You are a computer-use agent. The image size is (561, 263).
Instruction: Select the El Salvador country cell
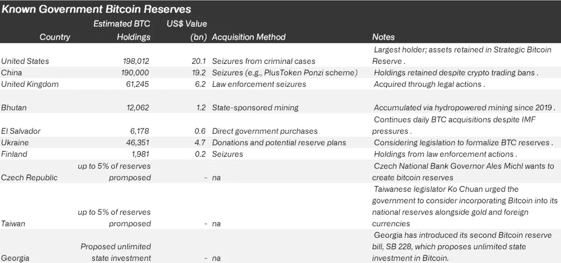coord(21,131)
